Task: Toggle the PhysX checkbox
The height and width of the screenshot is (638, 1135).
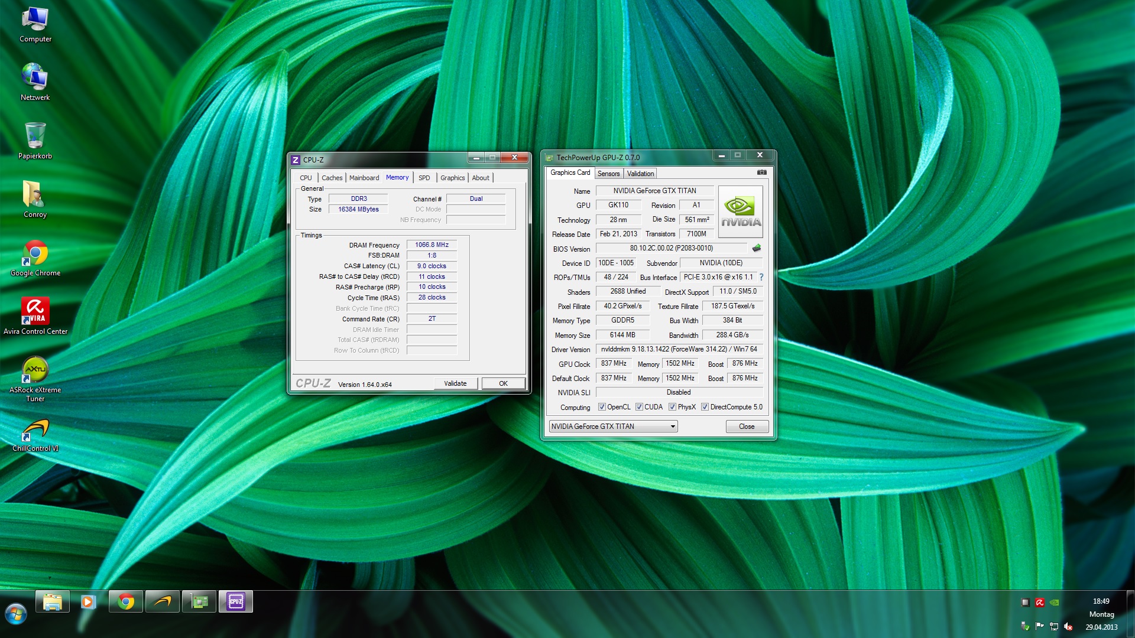Action: click(672, 407)
